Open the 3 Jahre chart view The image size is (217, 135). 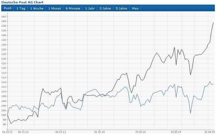tap(105, 9)
